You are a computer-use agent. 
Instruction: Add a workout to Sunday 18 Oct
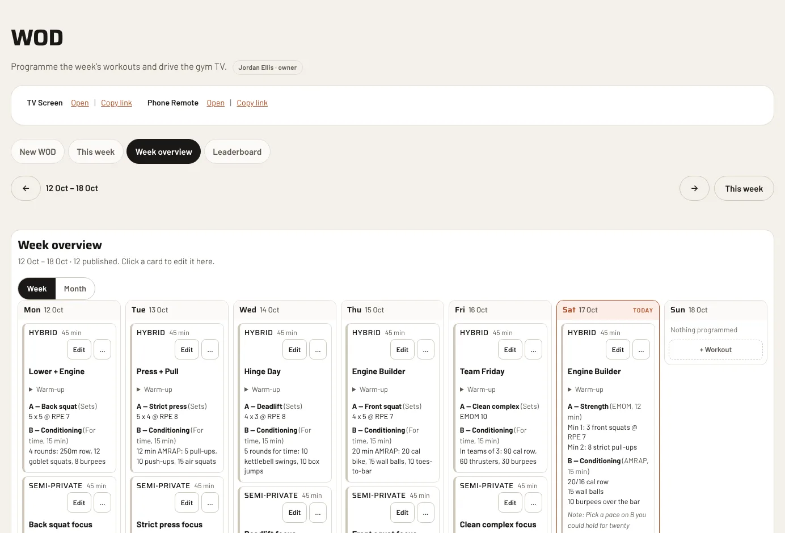pos(716,350)
